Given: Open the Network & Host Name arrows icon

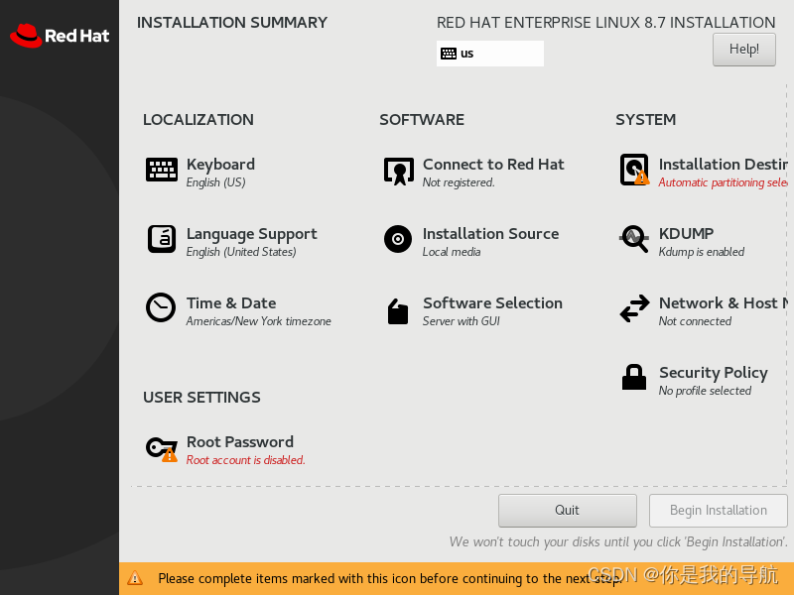Looking at the screenshot, I should pyautogui.click(x=634, y=308).
